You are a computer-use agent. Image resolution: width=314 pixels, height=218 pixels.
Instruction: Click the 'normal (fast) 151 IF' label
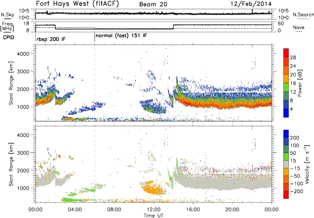pyautogui.click(x=121, y=35)
